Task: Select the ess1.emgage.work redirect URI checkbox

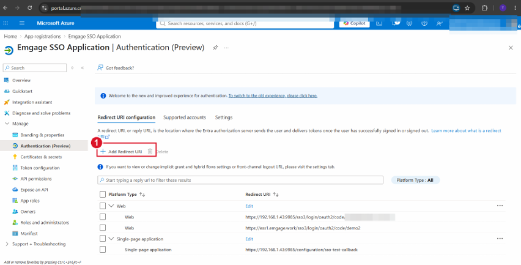Action: point(103,228)
